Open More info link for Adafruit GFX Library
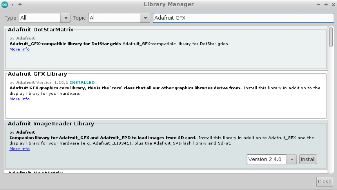This screenshot has width=337, height=190. (20, 99)
